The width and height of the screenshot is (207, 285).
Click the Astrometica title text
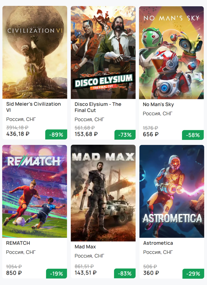[158, 243]
